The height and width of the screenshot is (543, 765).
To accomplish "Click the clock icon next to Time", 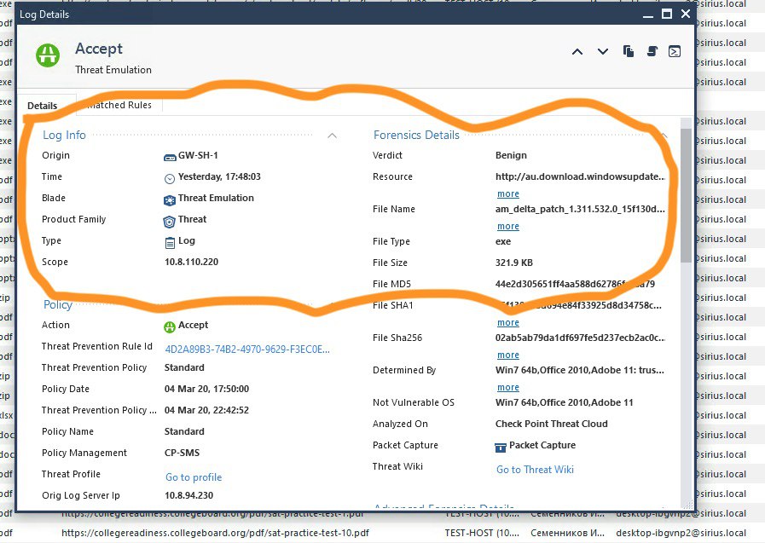I will coord(170,178).
